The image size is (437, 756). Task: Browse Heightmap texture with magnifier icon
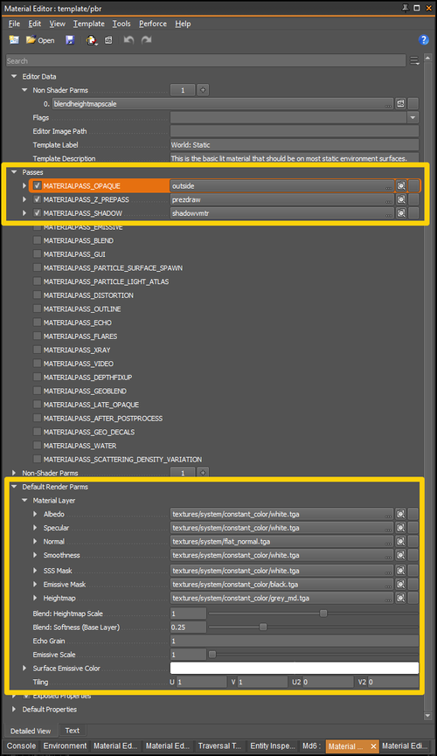pos(401,598)
